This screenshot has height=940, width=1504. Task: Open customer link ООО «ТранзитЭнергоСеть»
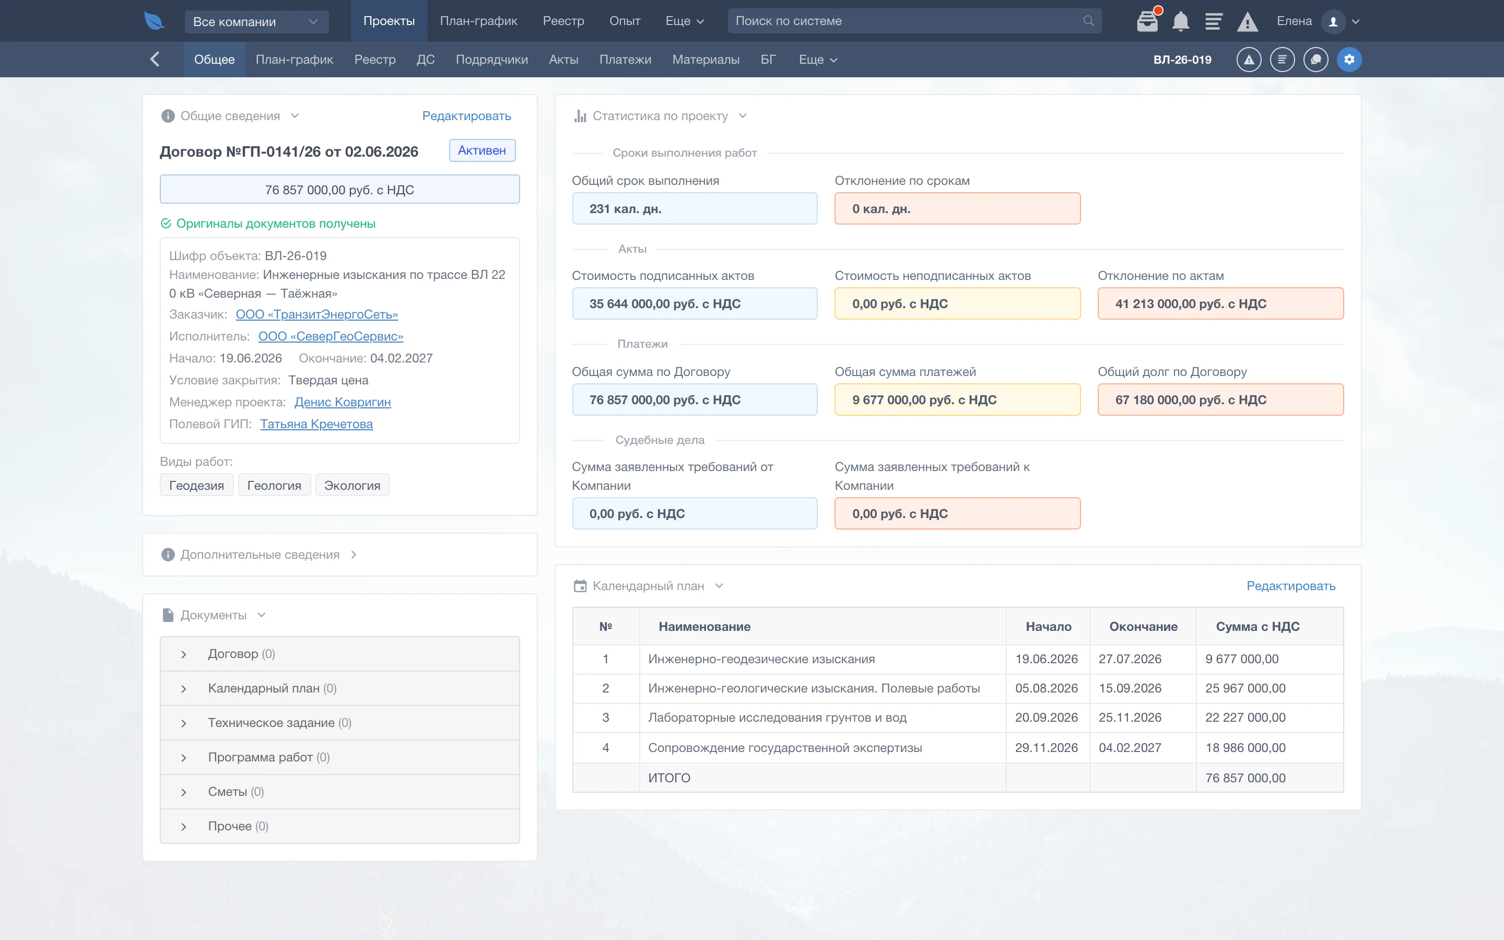[x=317, y=314]
